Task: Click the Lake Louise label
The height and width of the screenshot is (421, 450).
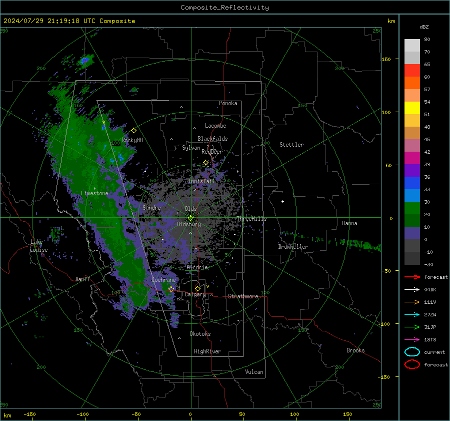Action: pyautogui.click(x=38, y=246)
